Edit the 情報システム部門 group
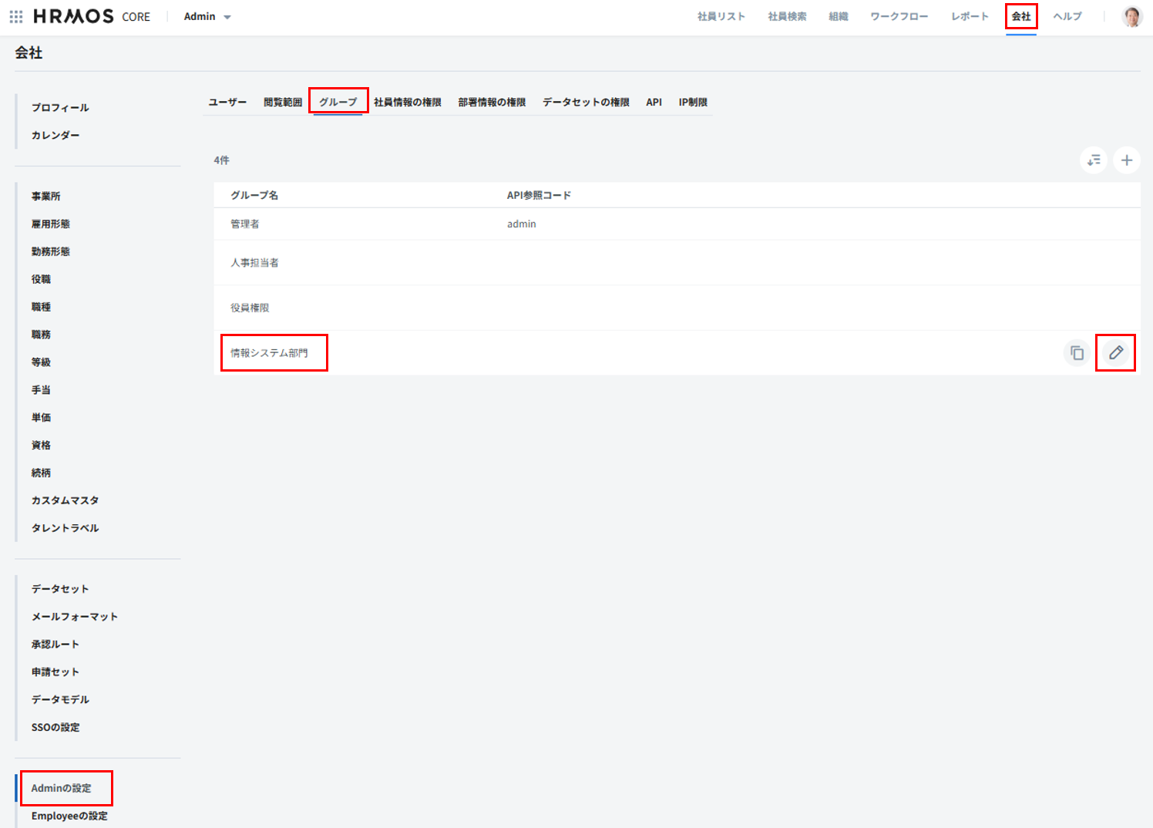Viewport: 1153px width, 828px height. [1115, 353]
